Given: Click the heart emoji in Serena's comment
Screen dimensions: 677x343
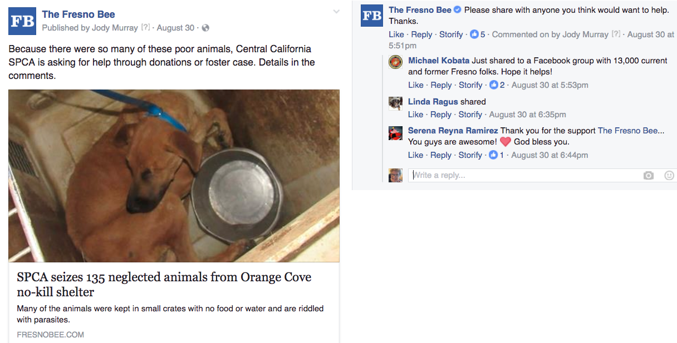Looking at the screenshot, I should [x=505, y=142].
